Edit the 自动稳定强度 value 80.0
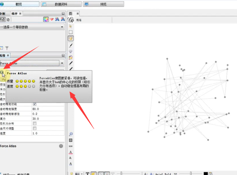The width and height of the screenshot is (237, 175). pyautogui.click(x=48, y=109)
